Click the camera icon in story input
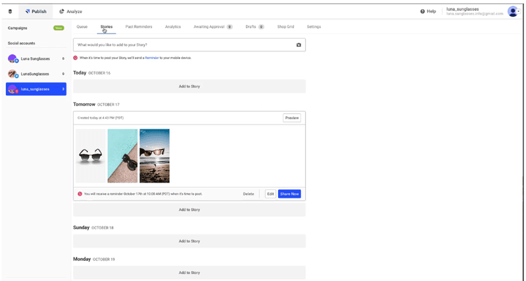The image size is (526, 281). (x=299, y=45)
